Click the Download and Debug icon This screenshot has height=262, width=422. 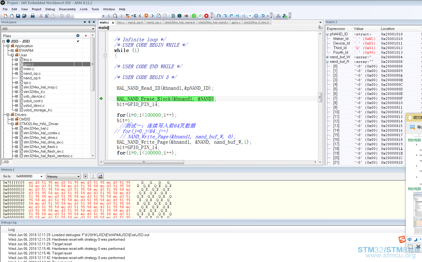coord(179,16)
